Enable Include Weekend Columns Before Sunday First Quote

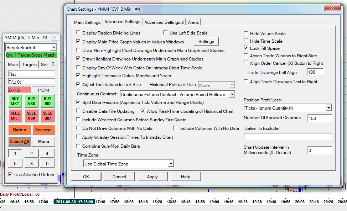tap(78, 120)
